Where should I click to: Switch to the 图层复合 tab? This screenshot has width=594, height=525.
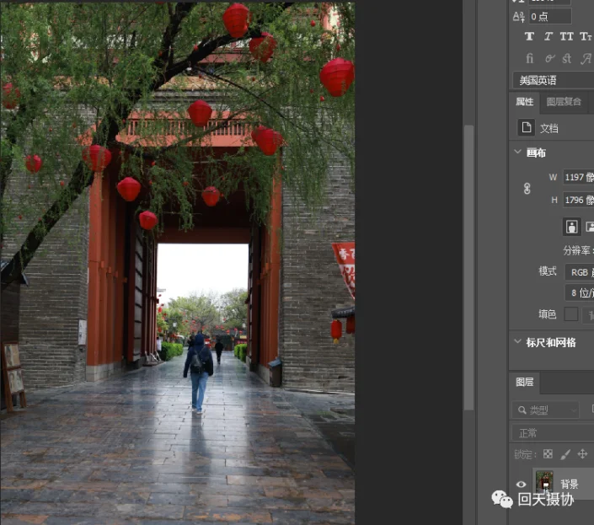point(564,101)
